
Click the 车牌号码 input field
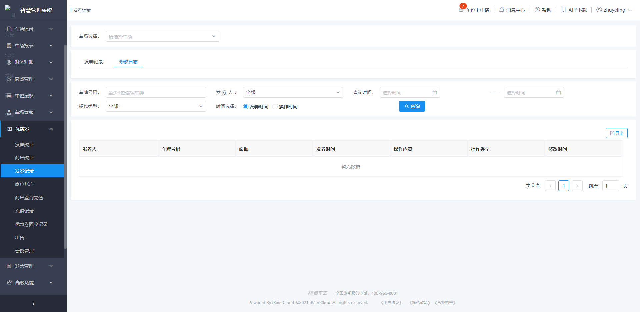tap(156, 93)
